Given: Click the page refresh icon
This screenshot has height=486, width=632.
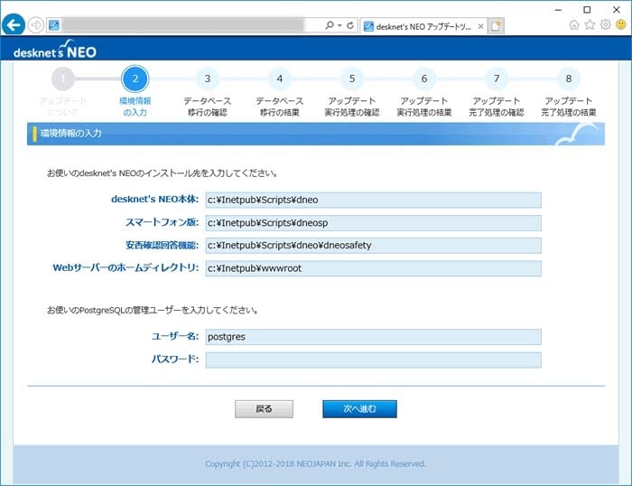Looking at the screenshot, I should [x=350, y=25].
